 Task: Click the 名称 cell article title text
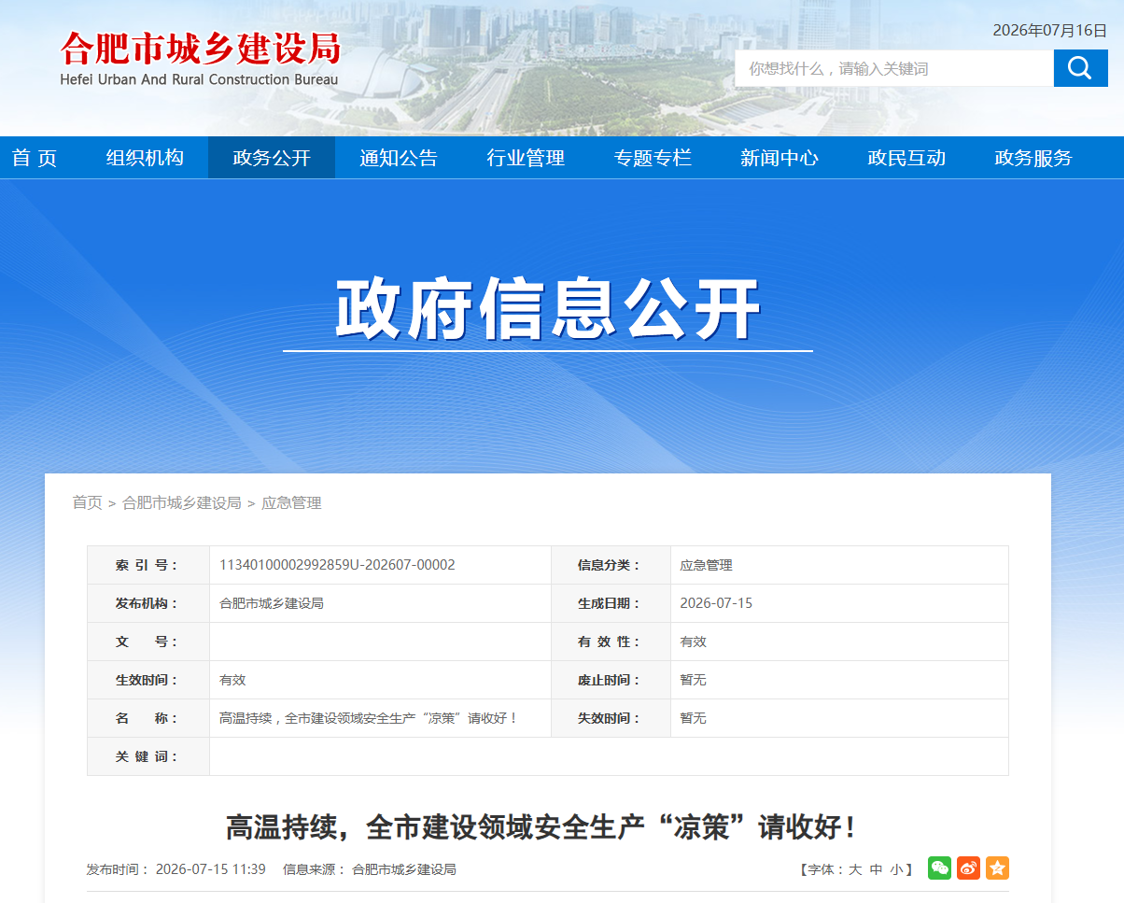369,718
